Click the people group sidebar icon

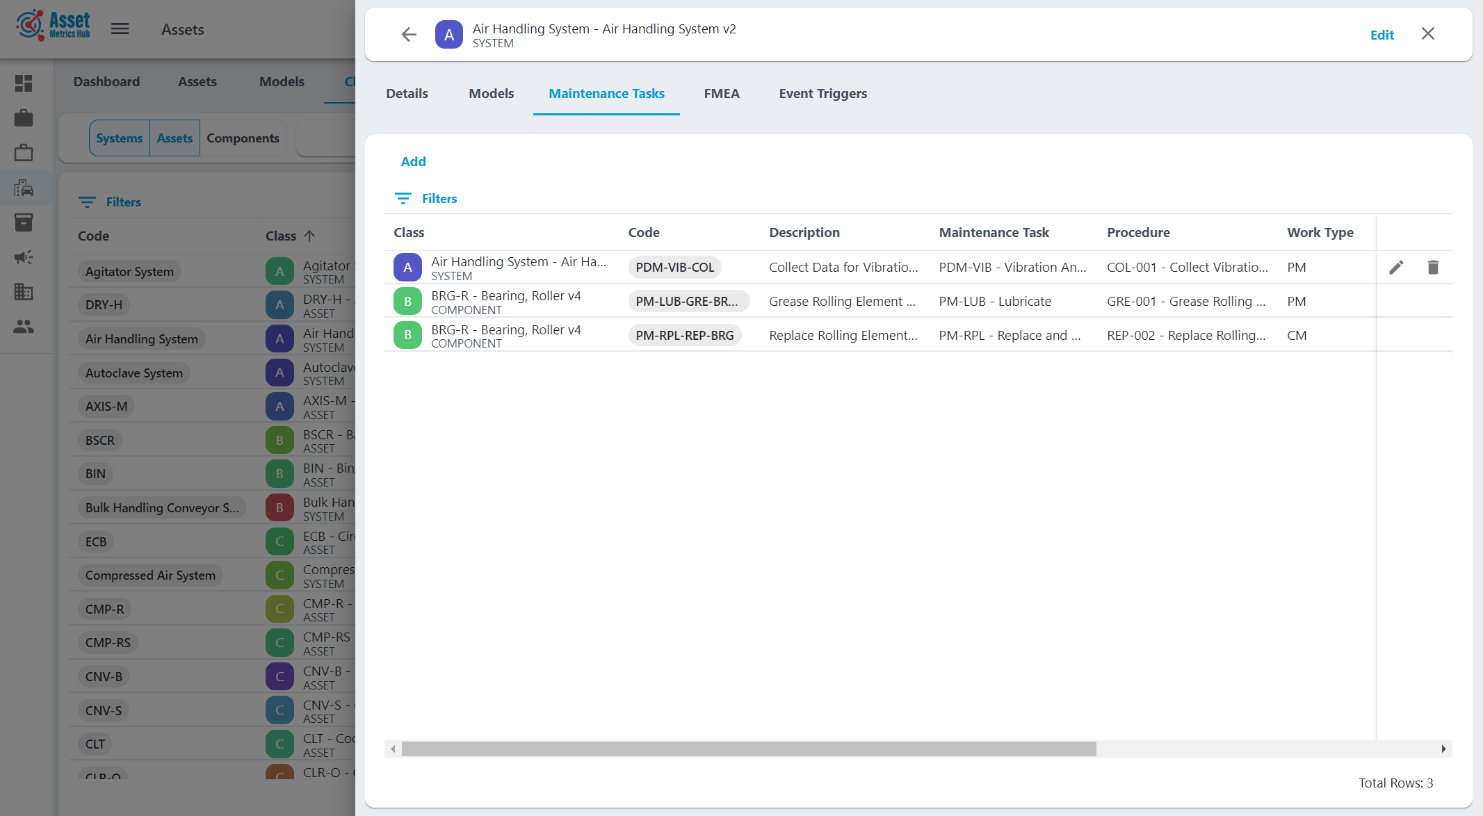(24, 327)
